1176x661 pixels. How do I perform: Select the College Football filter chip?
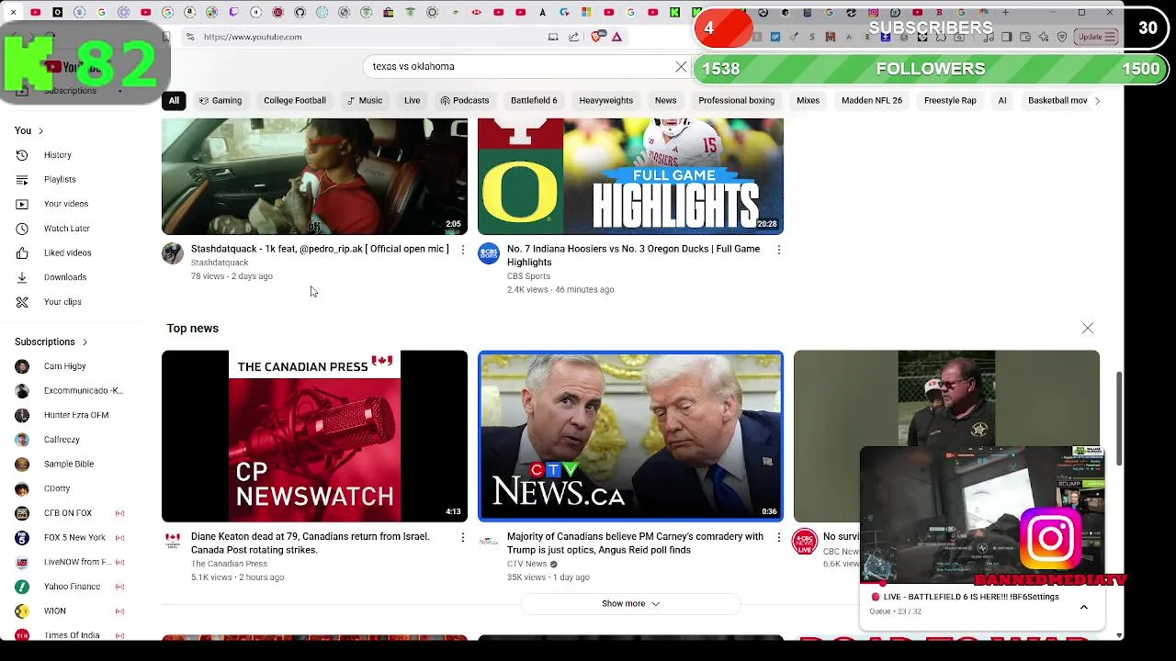tap(295, 100)
